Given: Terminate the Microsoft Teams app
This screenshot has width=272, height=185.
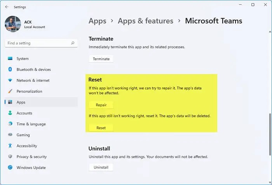Looking at the screenshot, I should pyautogui.click(x=101, y=59).
